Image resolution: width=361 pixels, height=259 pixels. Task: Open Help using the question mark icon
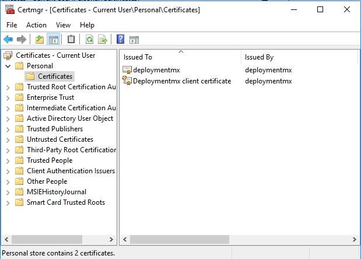[x=120, y=40]
